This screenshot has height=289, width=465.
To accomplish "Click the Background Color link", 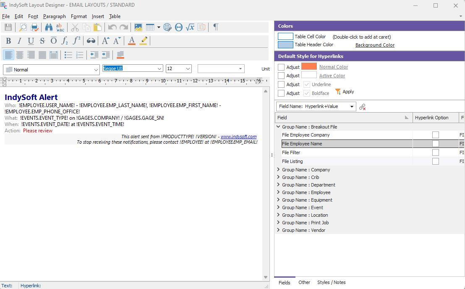I will [375, 45].
